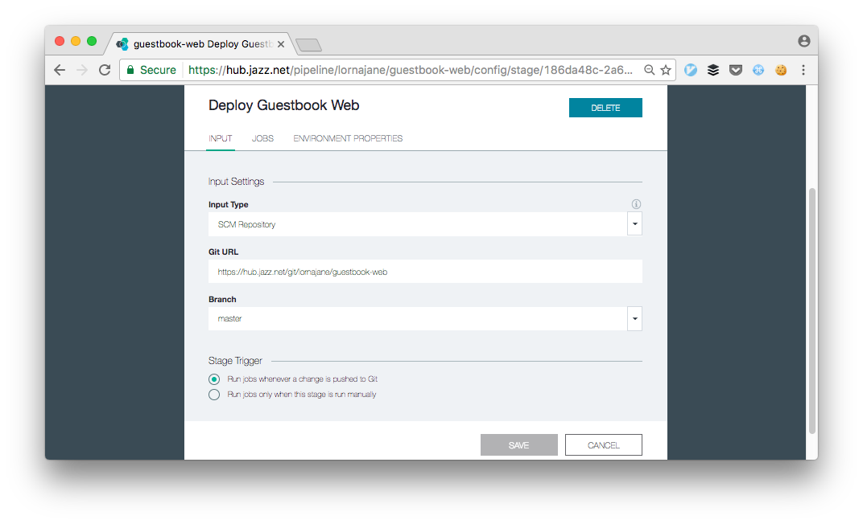Open the Input Type dropdown arrow
Viewport: 863px width, 524px height.
pyautogui.click(x=634, y=224)
